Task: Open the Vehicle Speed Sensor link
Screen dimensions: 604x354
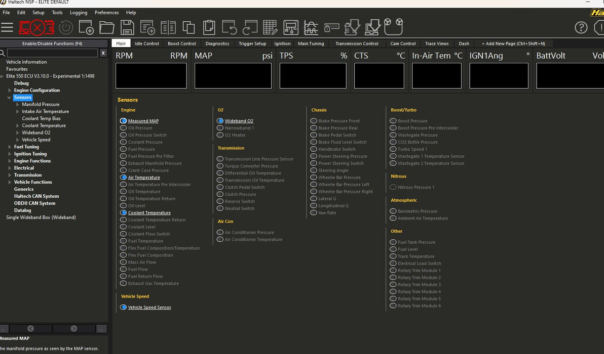Action: [x=149, y=307]
